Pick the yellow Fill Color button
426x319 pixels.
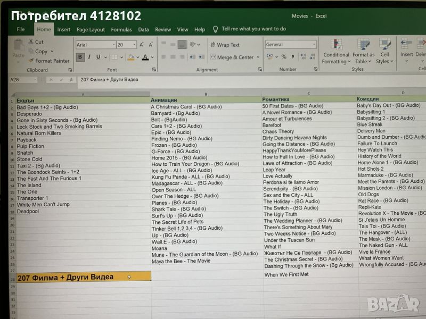click(130, 57)
